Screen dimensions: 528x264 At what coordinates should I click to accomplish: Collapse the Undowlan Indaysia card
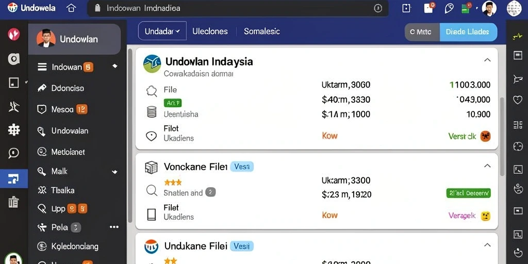[487, 60]
